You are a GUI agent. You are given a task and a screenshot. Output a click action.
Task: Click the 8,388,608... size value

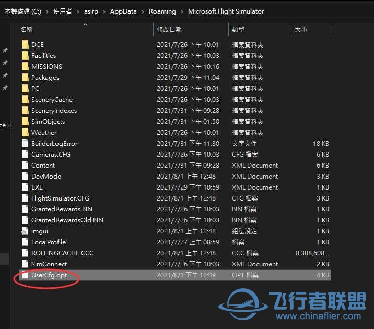[312, 253]
